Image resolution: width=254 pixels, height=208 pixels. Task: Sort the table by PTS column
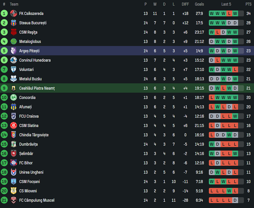click(x=248, y=4)
